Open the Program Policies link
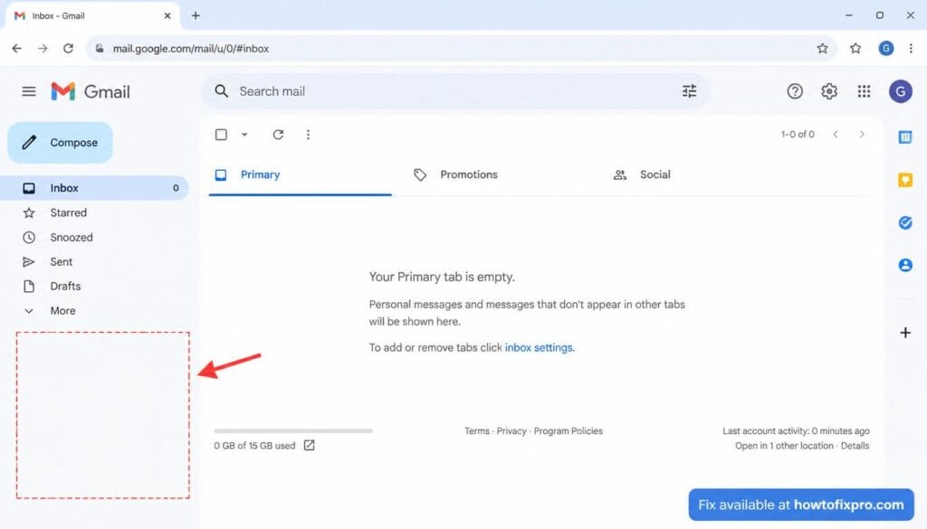 (x=569, y=431)
